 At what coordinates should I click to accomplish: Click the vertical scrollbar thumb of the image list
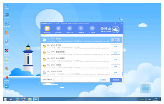(123, 74)
